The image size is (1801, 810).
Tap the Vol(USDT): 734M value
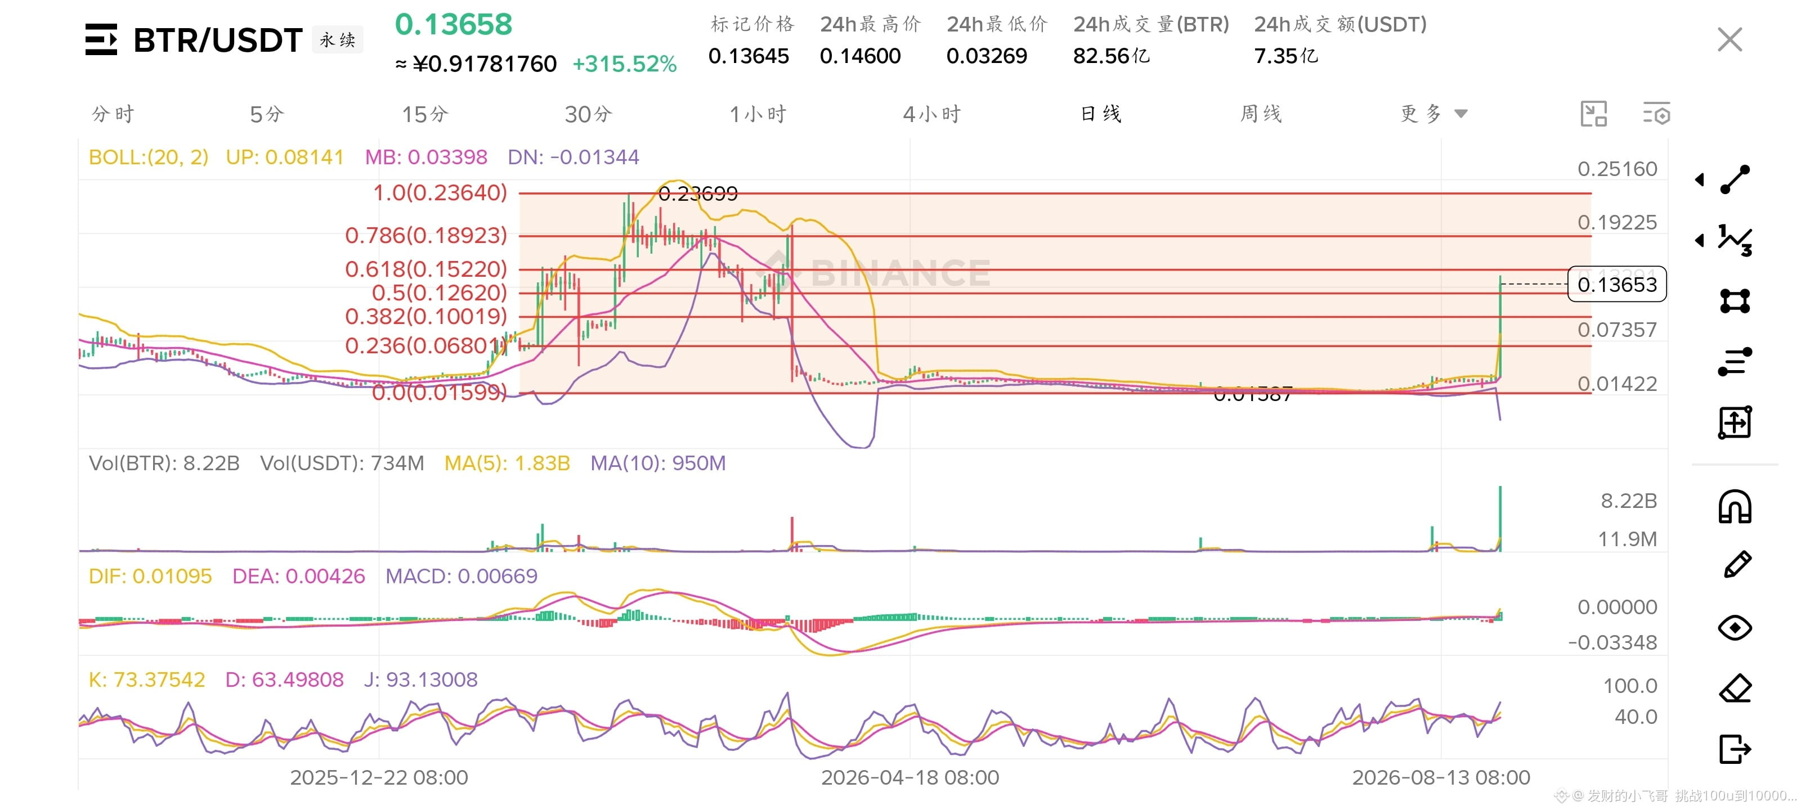point(342,463)
